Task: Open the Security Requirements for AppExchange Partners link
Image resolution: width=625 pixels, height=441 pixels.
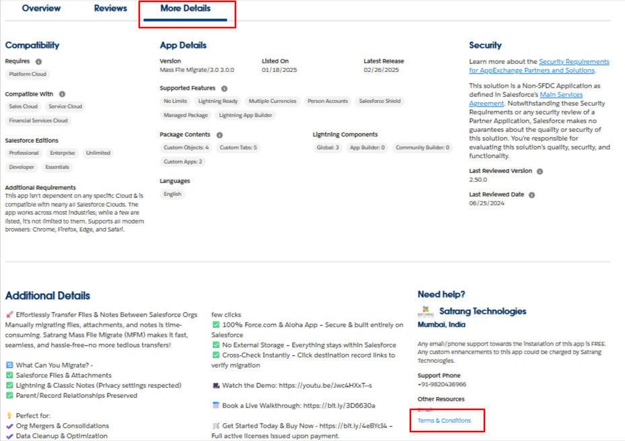Action: tap(539, 66)
